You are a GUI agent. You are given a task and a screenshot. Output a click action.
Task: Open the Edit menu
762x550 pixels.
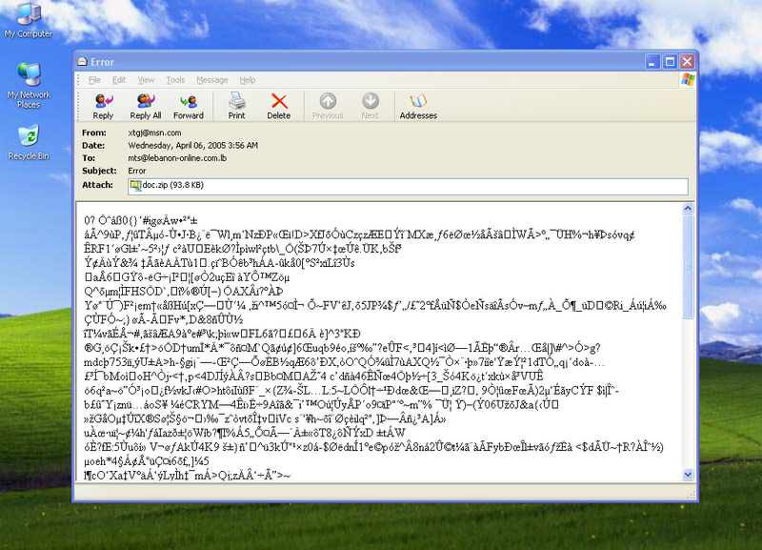119,80
